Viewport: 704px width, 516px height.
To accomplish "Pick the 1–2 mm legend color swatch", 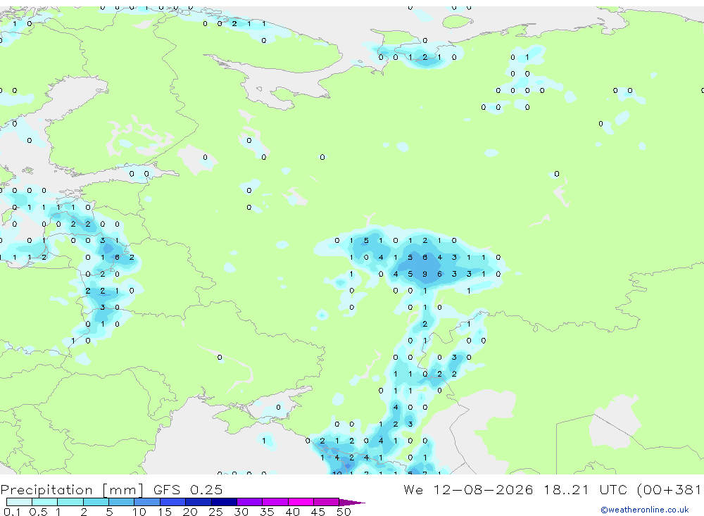I will (70, 502).
